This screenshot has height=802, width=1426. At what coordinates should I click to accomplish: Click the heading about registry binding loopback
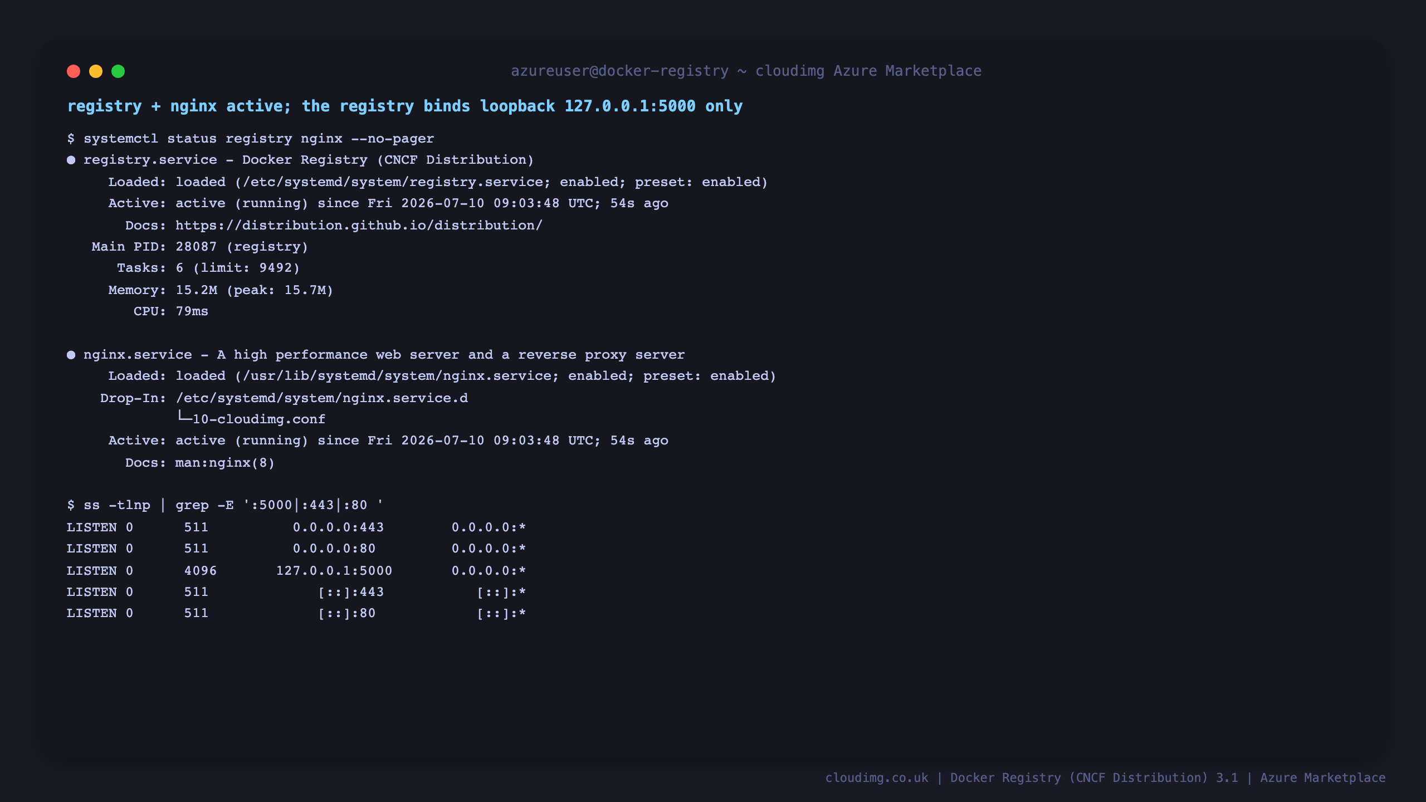pos(405,106)
